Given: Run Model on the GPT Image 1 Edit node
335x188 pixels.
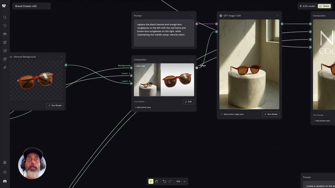Looking at the screenshot, I should 271,114.
